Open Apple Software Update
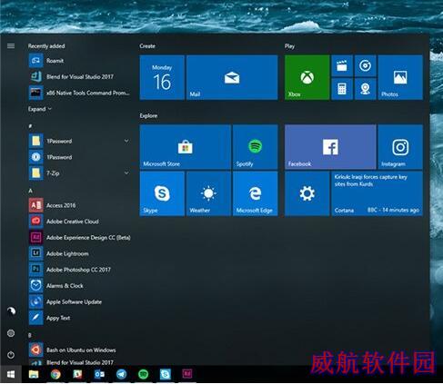Screen dimensions: 443x384 click(79, 301)
